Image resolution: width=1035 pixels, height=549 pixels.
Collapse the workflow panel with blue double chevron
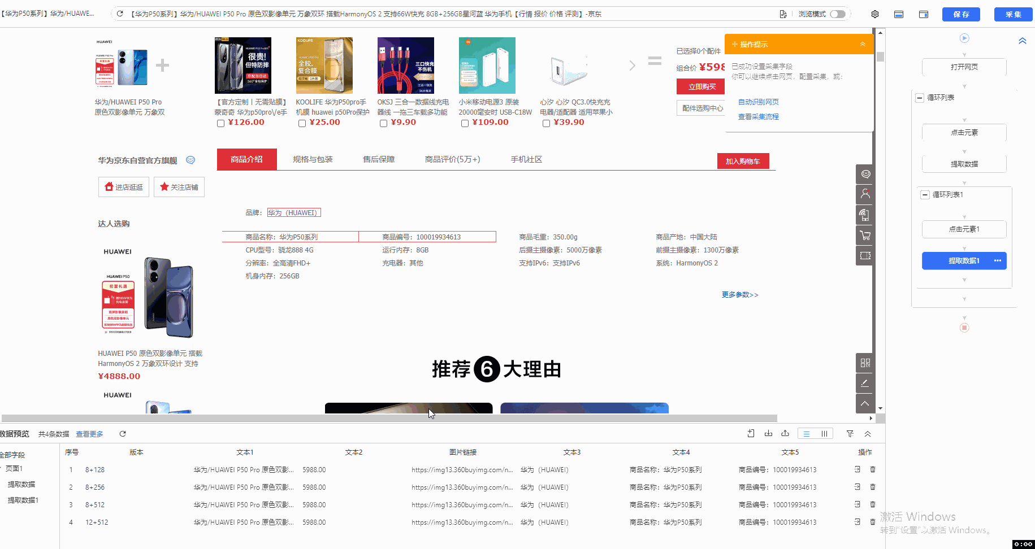coord(1022,41)
